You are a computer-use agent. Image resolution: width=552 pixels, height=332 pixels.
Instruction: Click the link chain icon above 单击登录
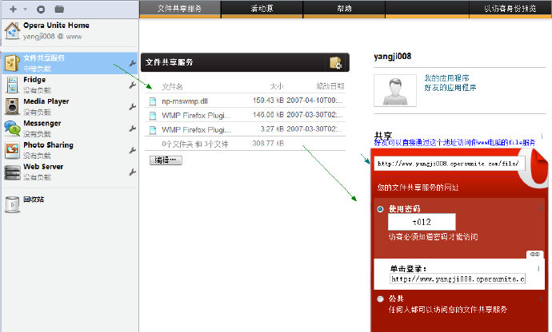(534, 254)
